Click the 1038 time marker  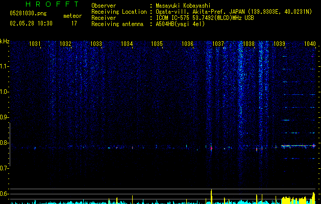click(249, 44)
